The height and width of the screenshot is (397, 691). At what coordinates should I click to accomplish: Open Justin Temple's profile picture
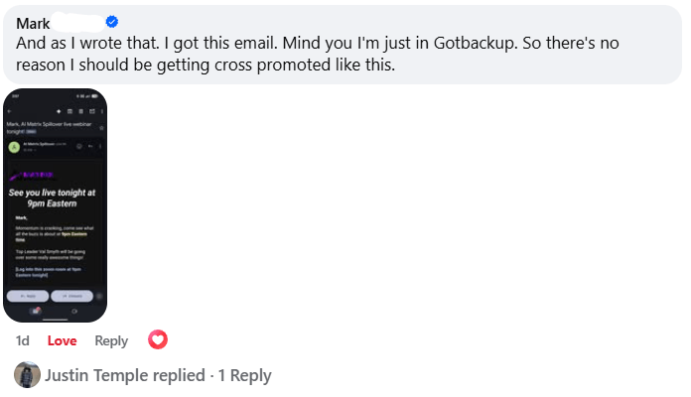tap(28, 375)
